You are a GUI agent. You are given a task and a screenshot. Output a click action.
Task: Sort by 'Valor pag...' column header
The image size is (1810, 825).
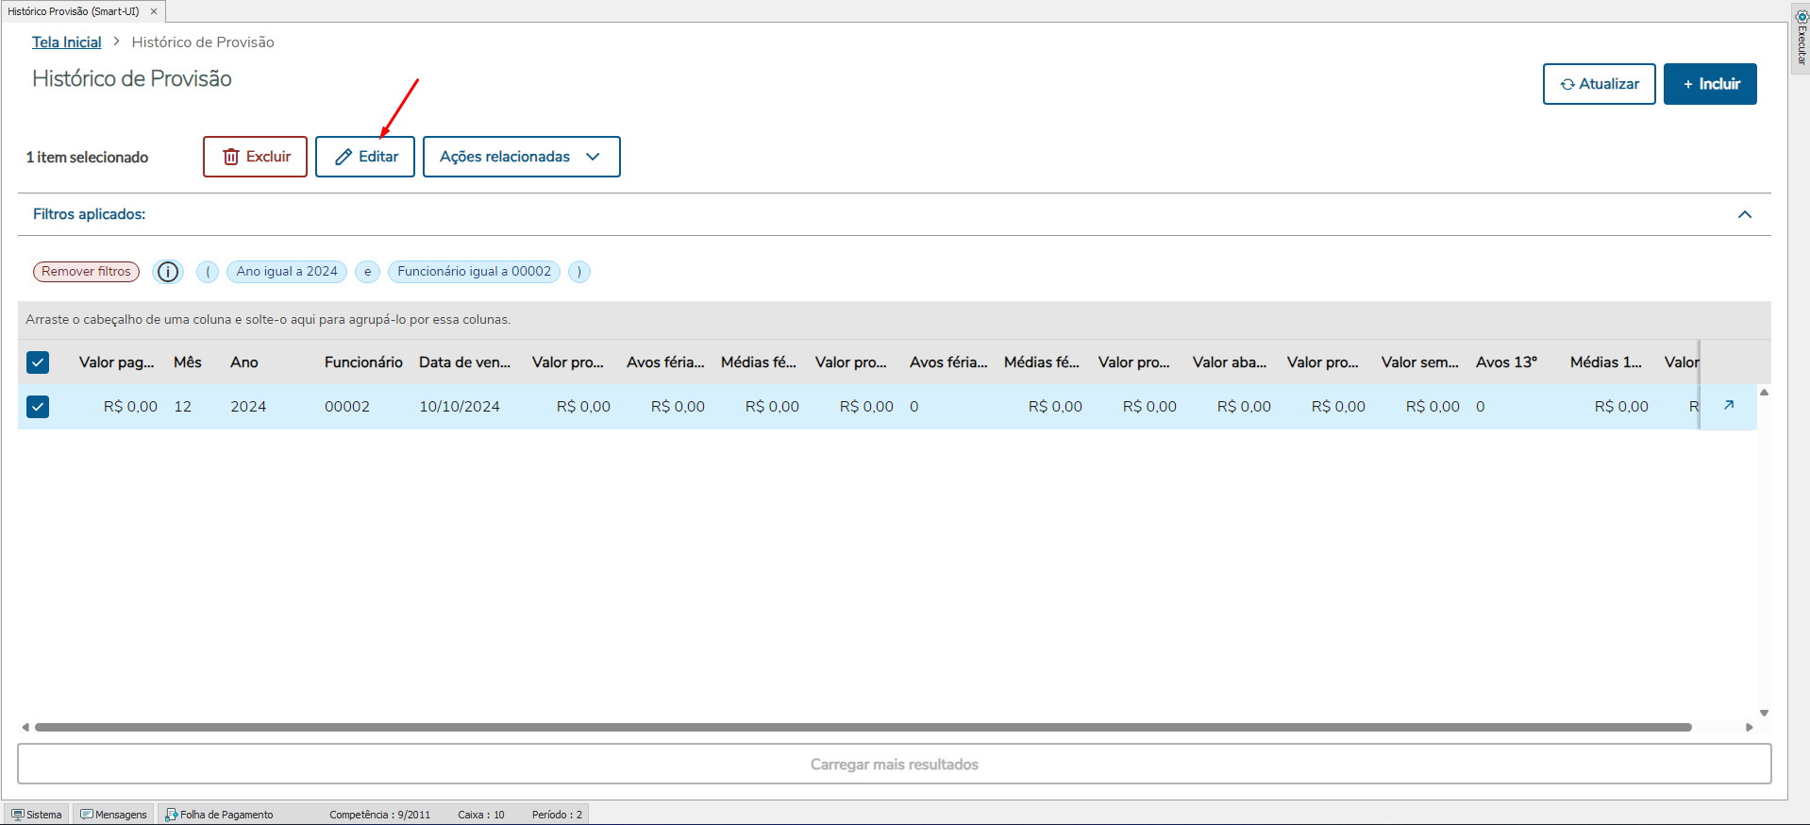coord(116,362)
